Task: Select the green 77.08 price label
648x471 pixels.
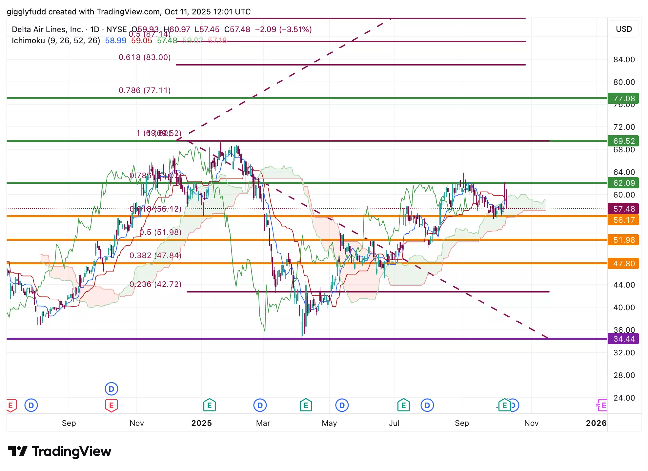Action: pos(623,98)
